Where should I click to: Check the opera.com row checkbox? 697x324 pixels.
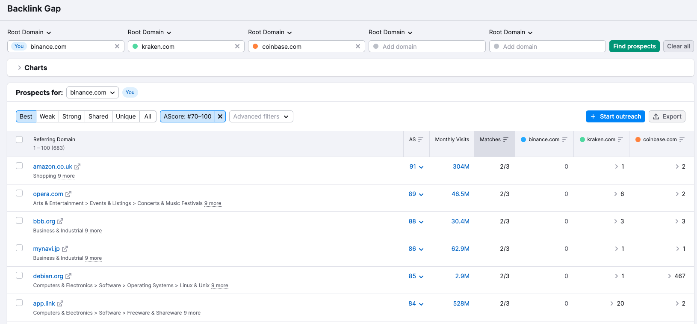(x=19, y=193)
